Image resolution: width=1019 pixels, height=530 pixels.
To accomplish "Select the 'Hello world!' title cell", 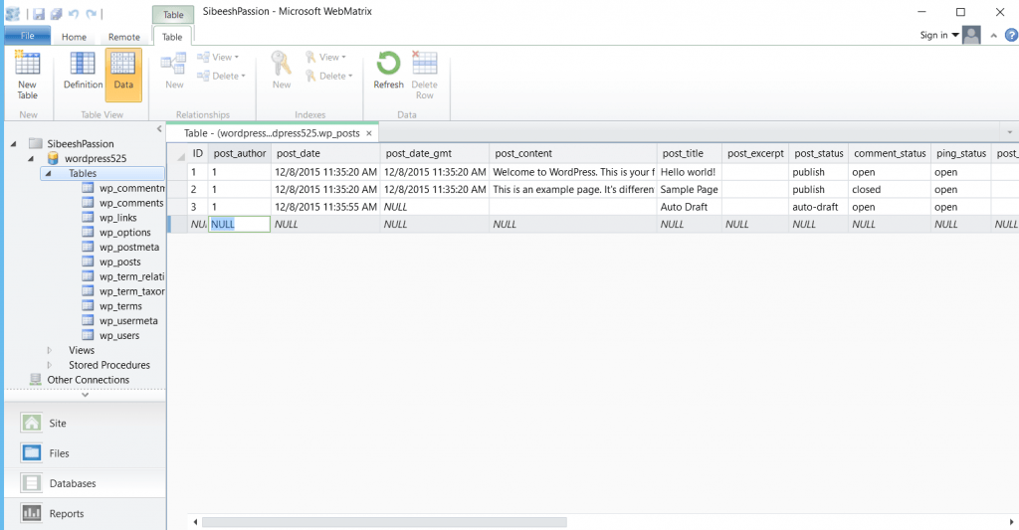I will 690,172.
